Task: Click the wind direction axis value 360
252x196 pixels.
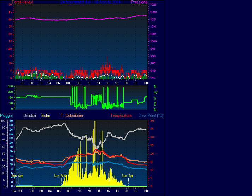Action: [x=10, y=87]
